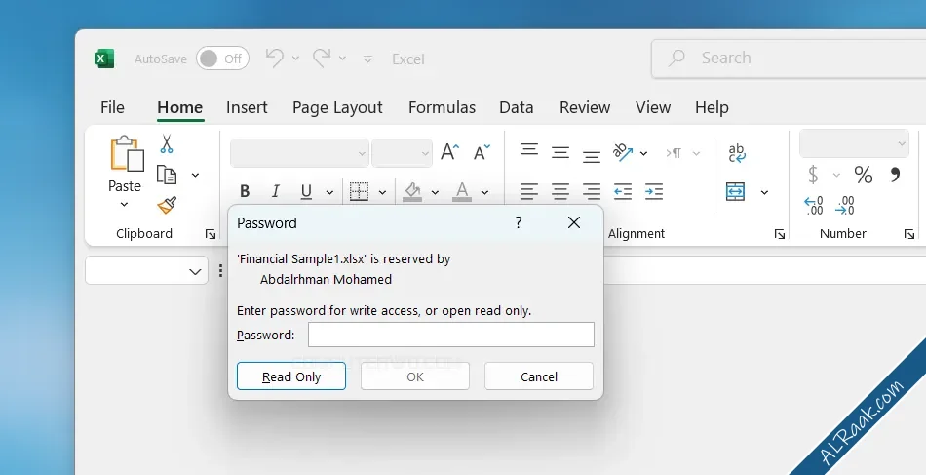Click the Redo arrow icon

tap(322, 58)
